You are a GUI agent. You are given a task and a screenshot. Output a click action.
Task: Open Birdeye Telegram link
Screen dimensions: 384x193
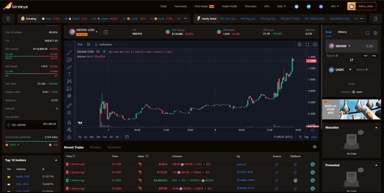[x=308, y=6]
